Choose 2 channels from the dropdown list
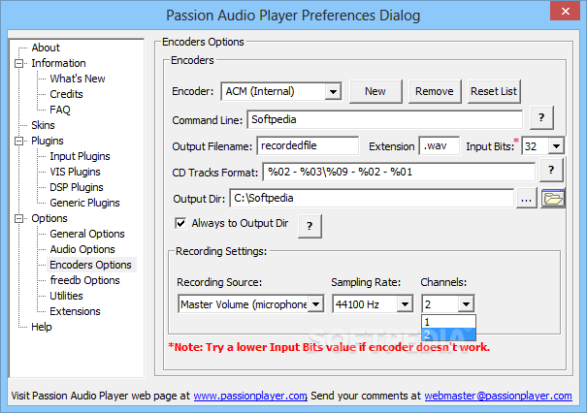The width and height of the screenshot is (587, 413). point(448,334)
